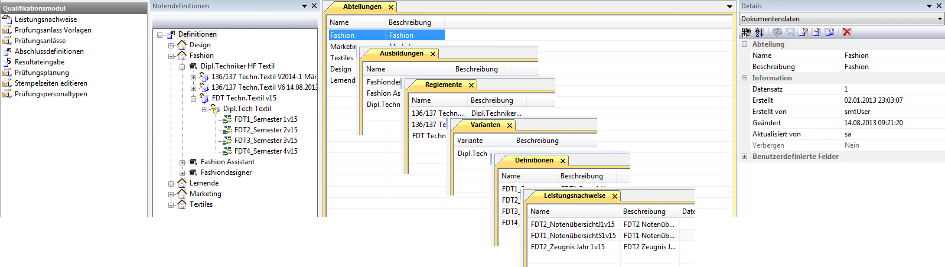Select the Reglemente tab
Viewport: 945px width, 267px height.
(x=443, y=85)
